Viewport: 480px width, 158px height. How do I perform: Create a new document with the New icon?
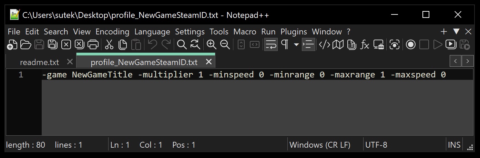[12, 44]
